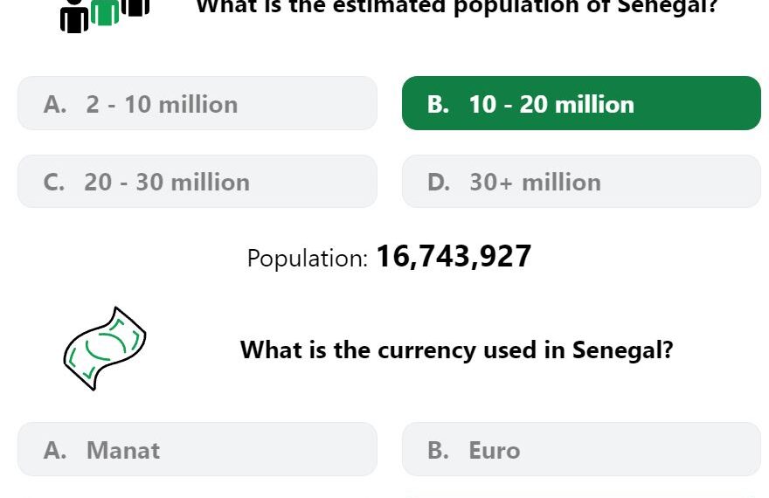The image size is (769, 498).
Task: Click the green person figure in population icon
Action: pyautogui.click(x=105, y=11)
